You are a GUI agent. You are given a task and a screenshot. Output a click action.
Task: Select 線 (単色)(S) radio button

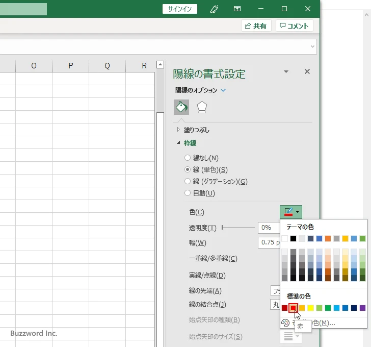pyautogui.click(x=188, y=169)
